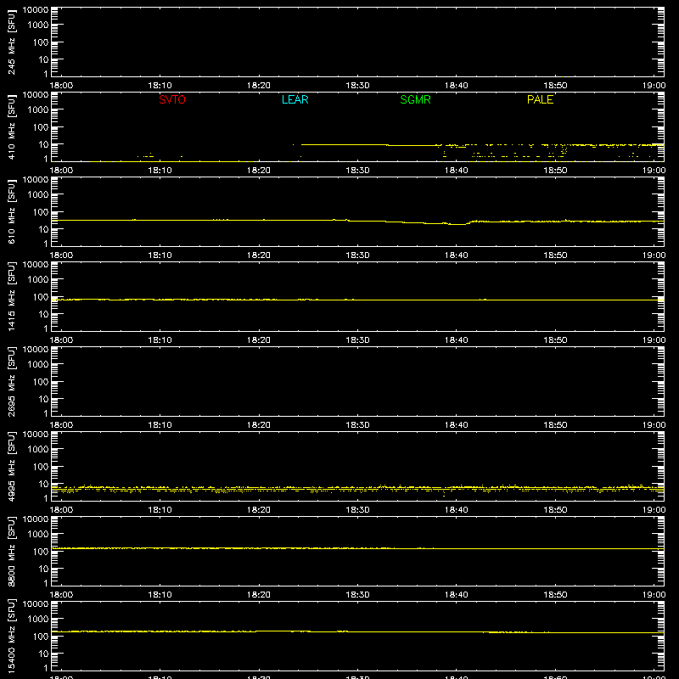
Task: Click 18:40 label under 4995 MHz panel
Action: (457, 510)
